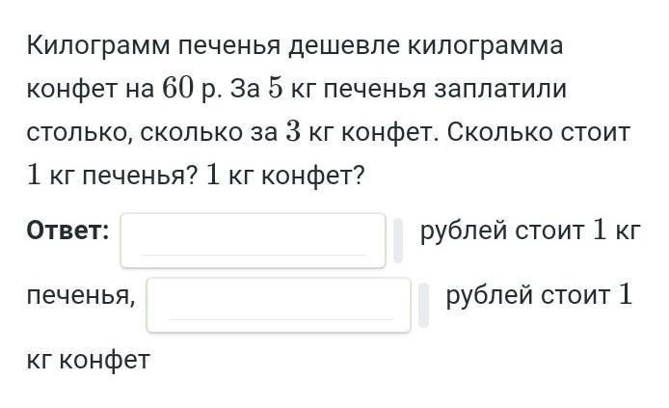
Task: Click the answer field for cookie price
Action: 253,239
